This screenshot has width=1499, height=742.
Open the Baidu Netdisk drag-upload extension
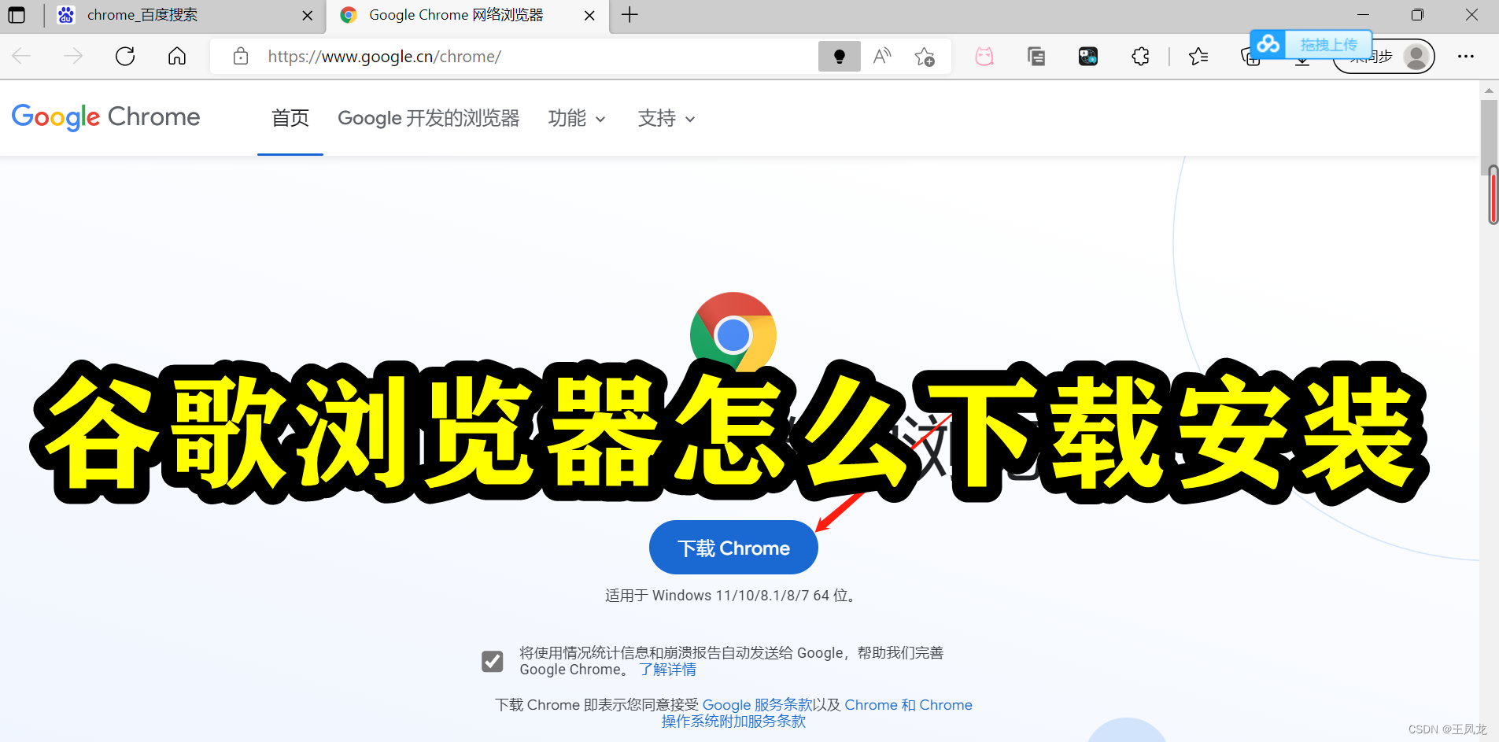(1268, 44)
